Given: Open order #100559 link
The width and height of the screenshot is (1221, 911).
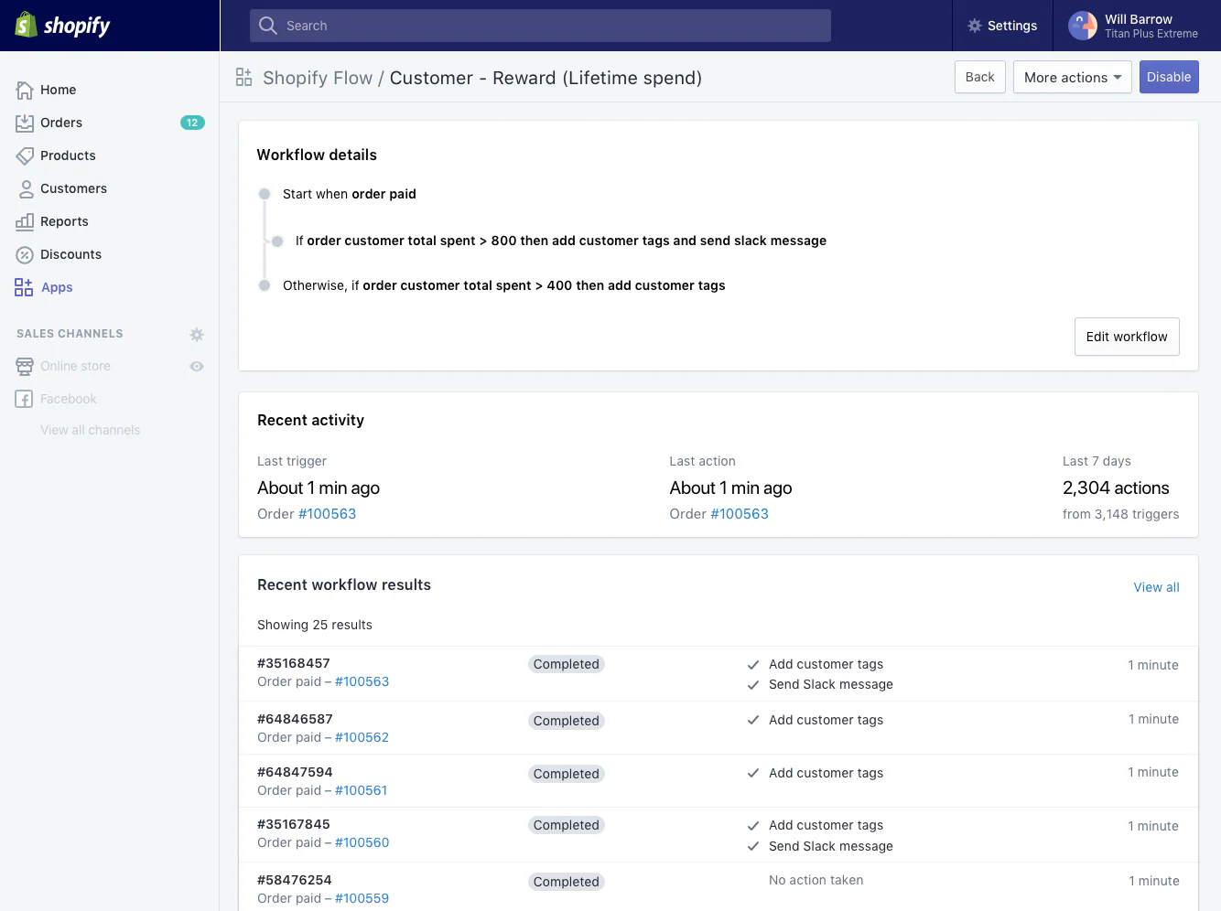Looking at the screenshot, I should [x=362, y=898].
